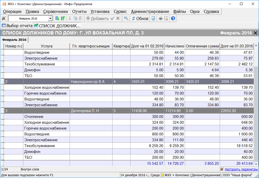This screenshot has height=178, width=259.
Task: Click the Paste clipboard icon
Action: (81, 18)
